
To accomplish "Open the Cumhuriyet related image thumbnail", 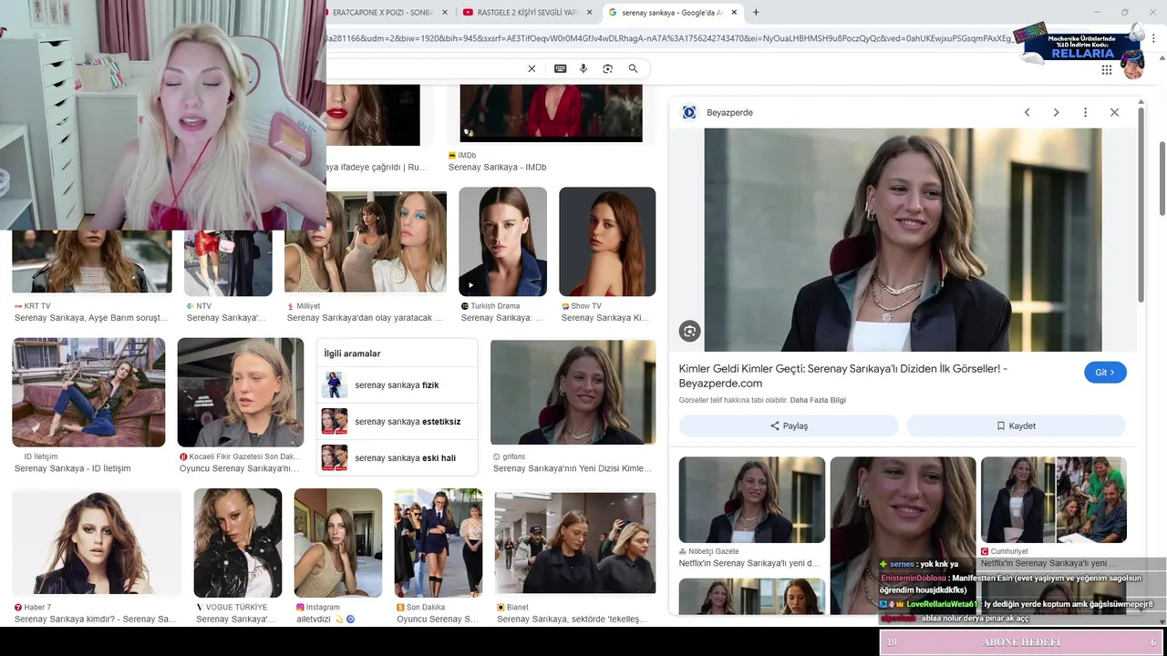I will click(1054, 499).
